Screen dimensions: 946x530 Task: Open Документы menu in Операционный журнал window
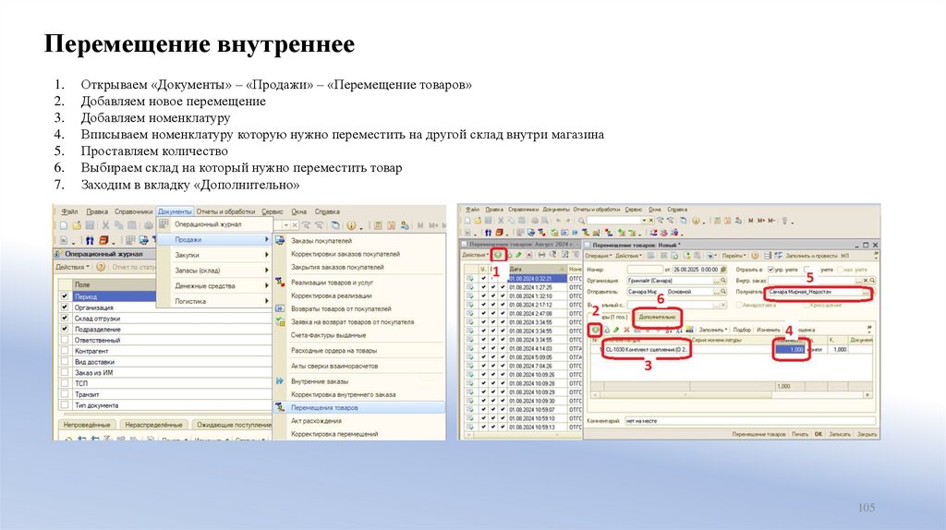(x=175, y=211)
